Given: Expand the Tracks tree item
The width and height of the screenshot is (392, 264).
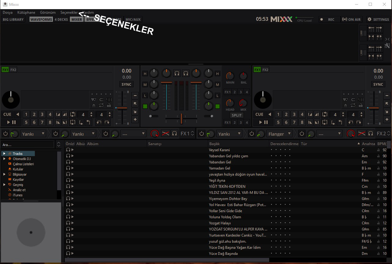Looking at the screenshot, I should pyautogui.click(x=4, y=154).
